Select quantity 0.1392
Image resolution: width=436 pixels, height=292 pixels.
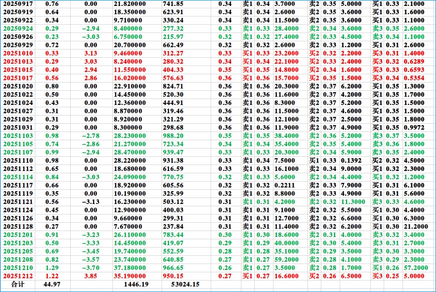(351, 160)
